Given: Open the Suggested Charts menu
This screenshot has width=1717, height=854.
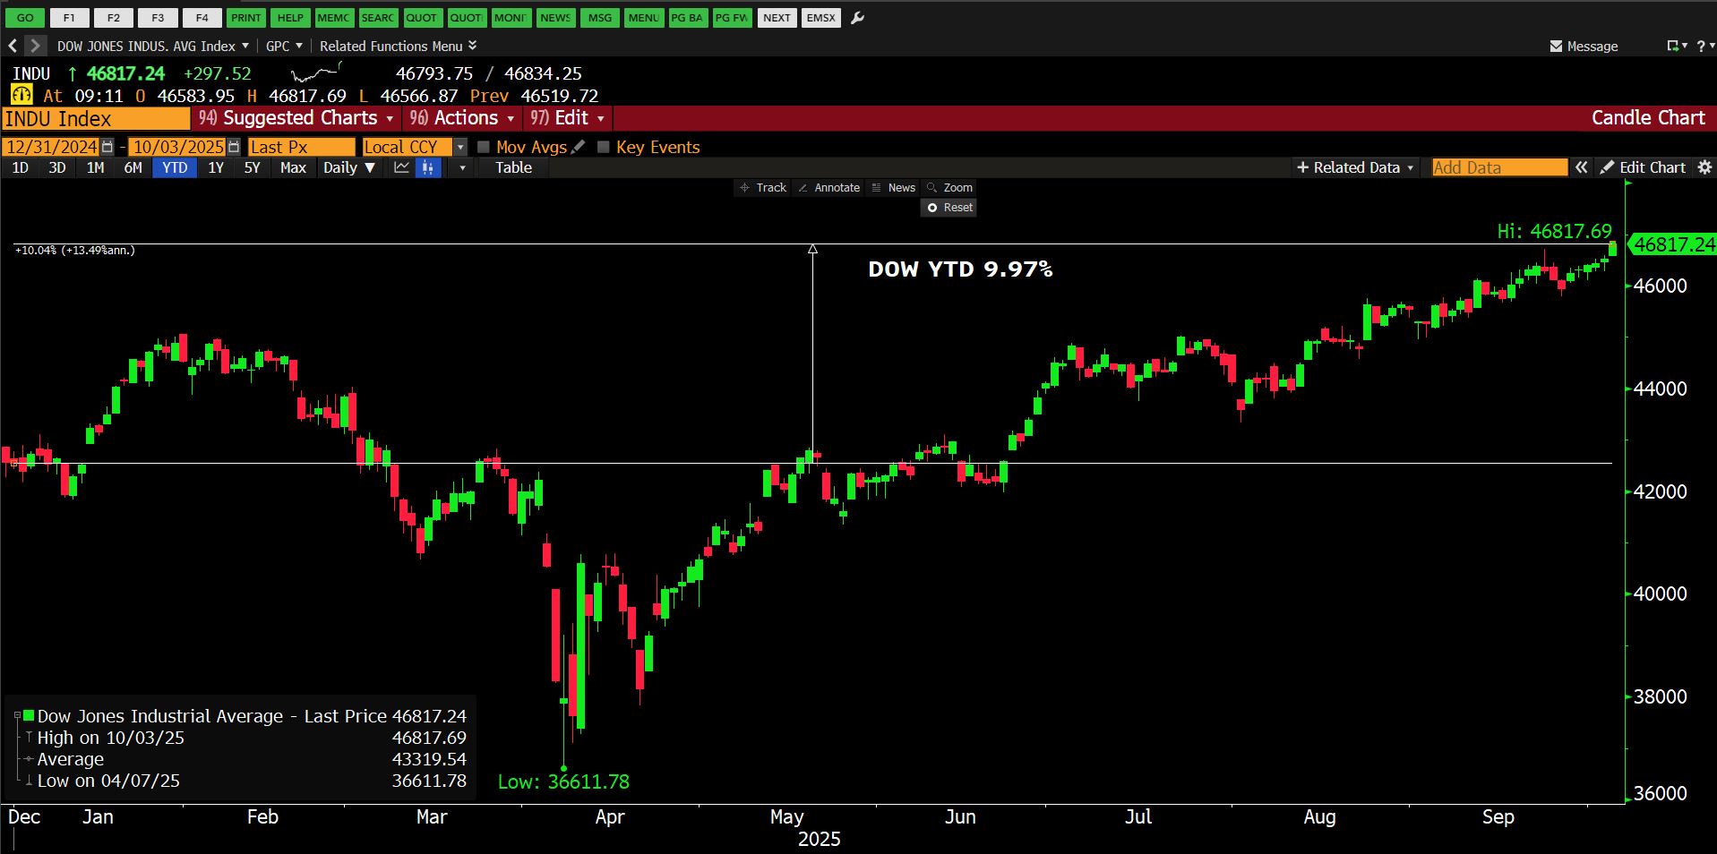Looking at the screenshot, I should [296, 118].
